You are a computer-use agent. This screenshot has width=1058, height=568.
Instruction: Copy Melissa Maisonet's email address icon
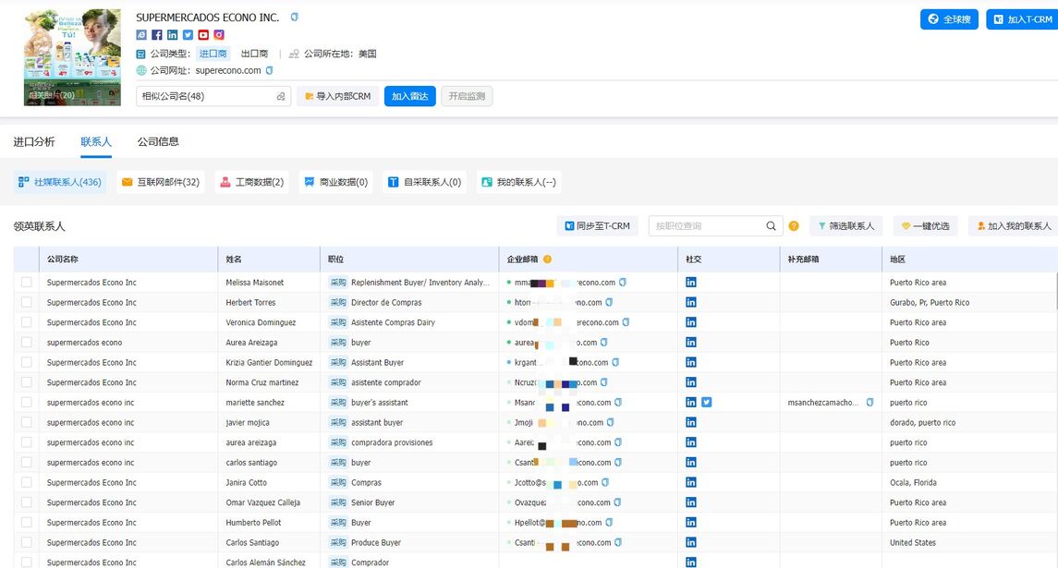click(623, 282)
